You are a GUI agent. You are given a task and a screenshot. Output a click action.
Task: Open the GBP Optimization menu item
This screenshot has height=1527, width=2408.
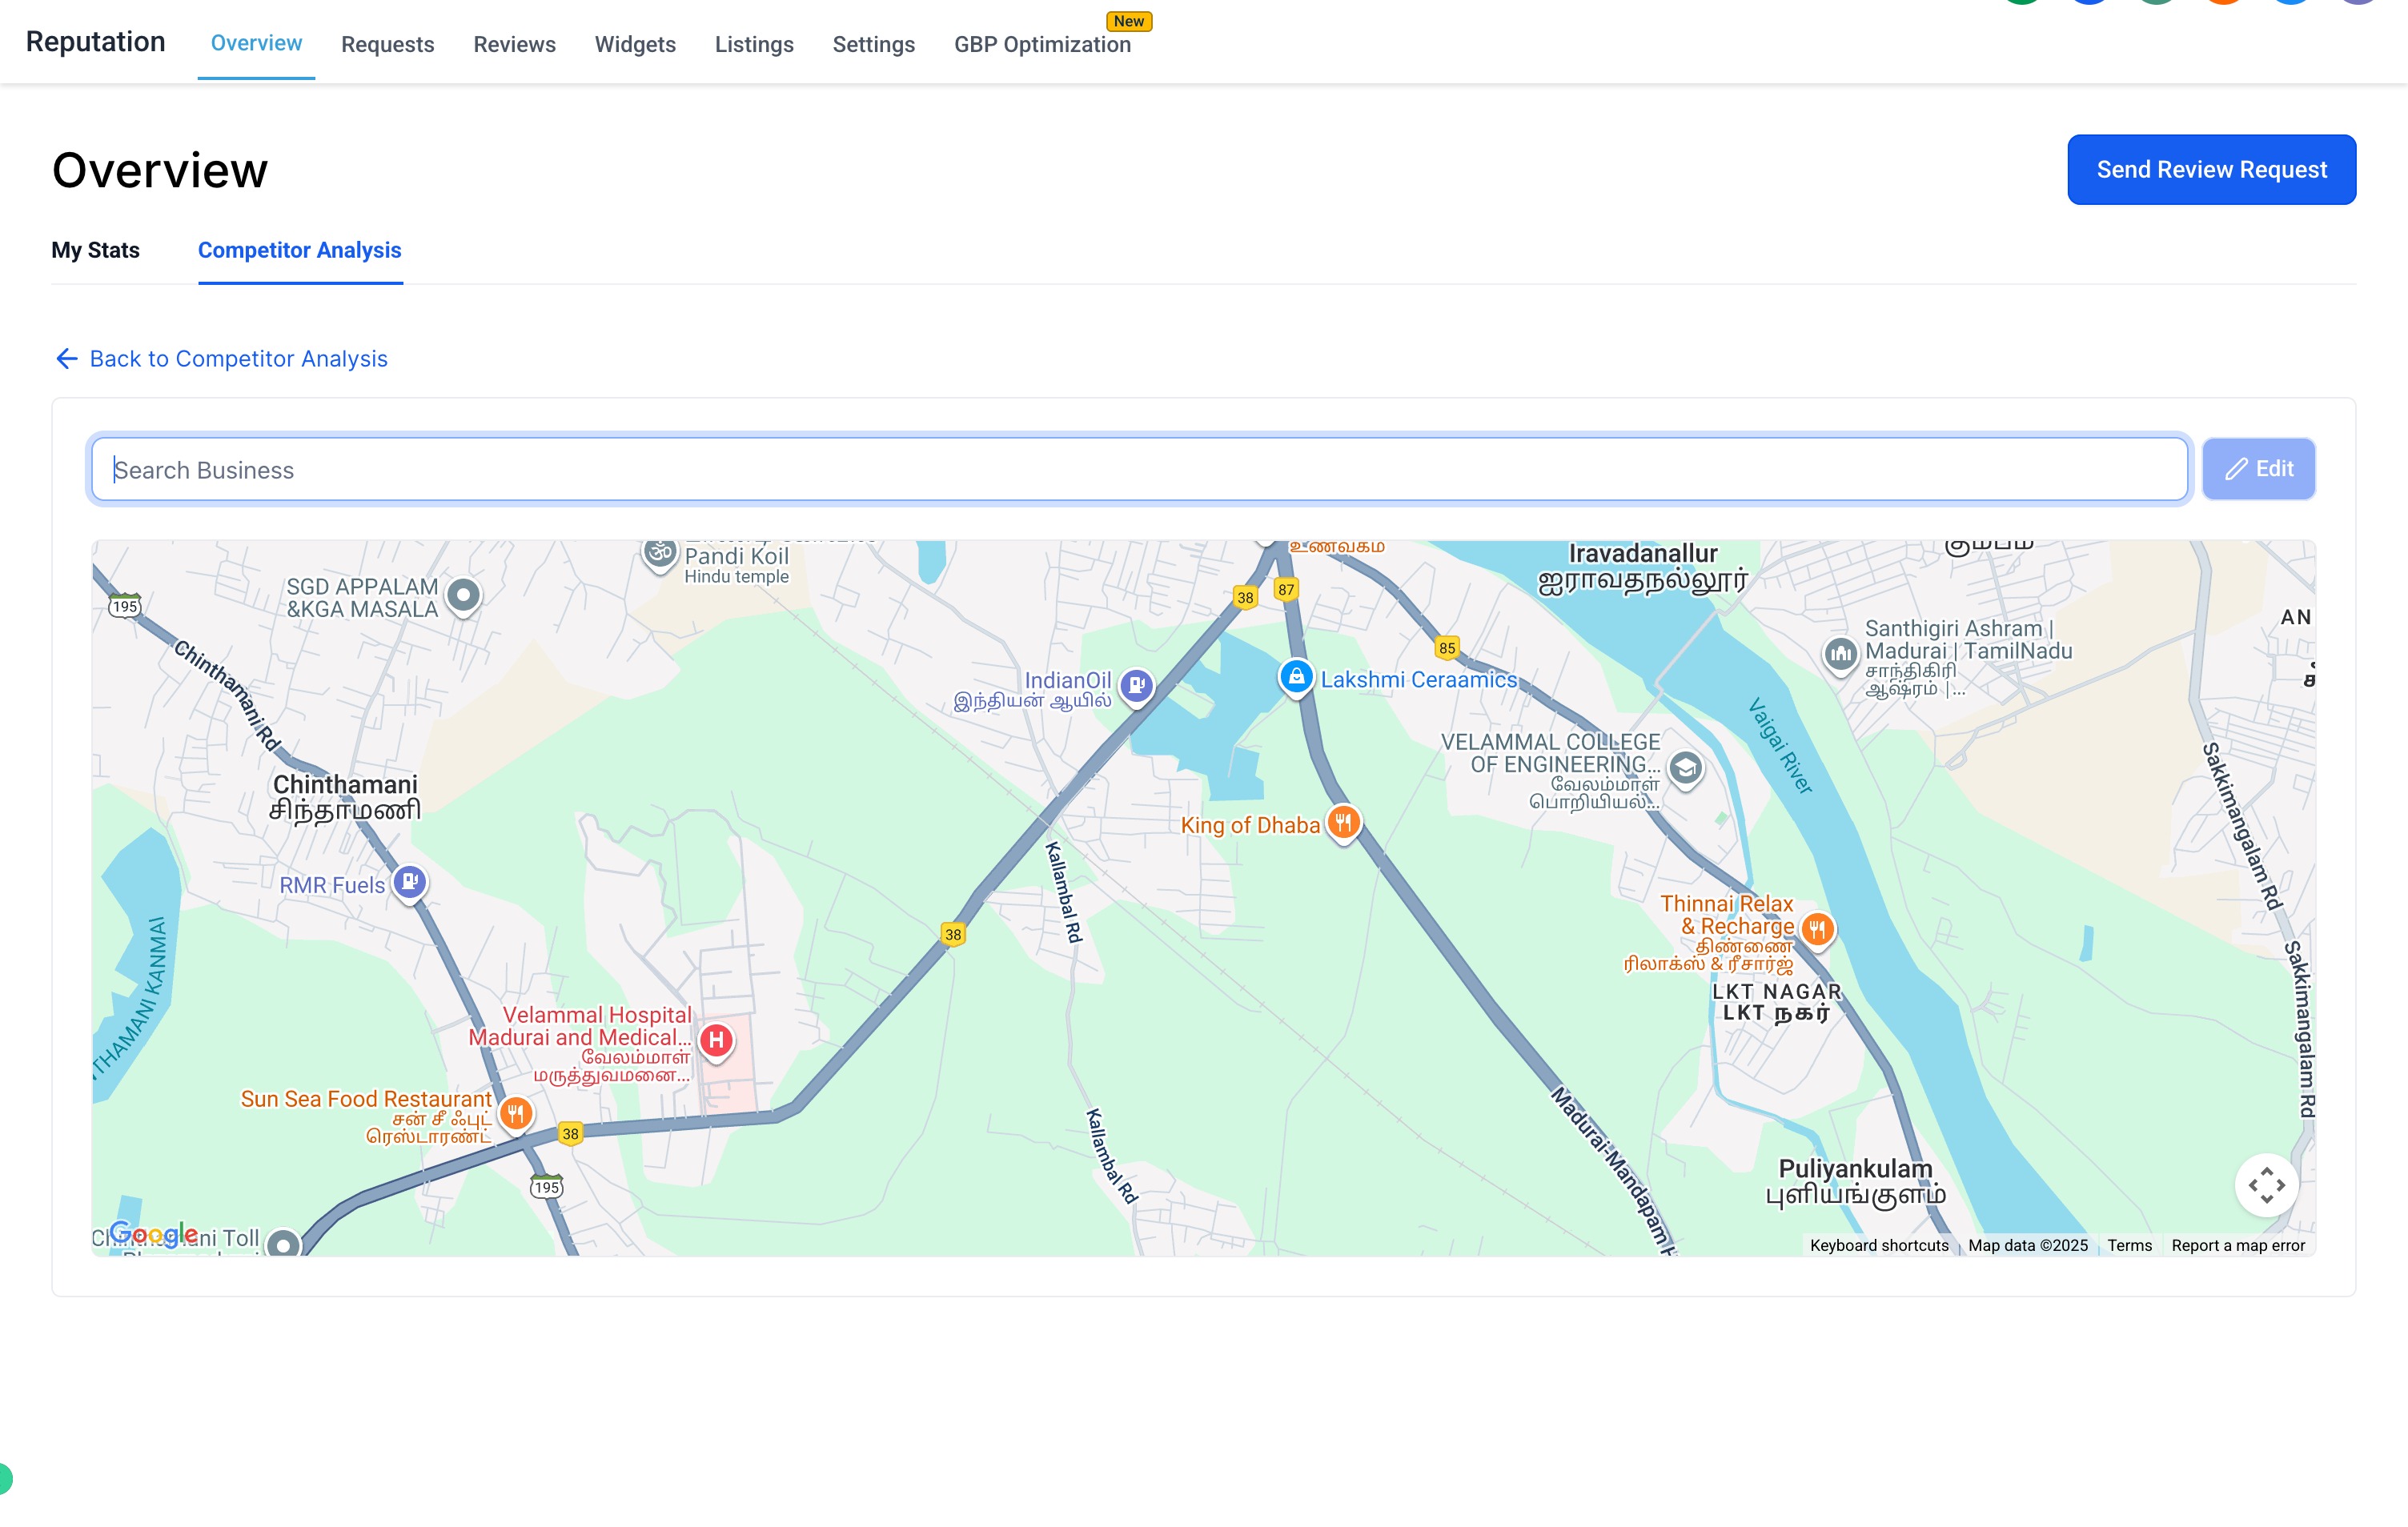[1042, 44]
